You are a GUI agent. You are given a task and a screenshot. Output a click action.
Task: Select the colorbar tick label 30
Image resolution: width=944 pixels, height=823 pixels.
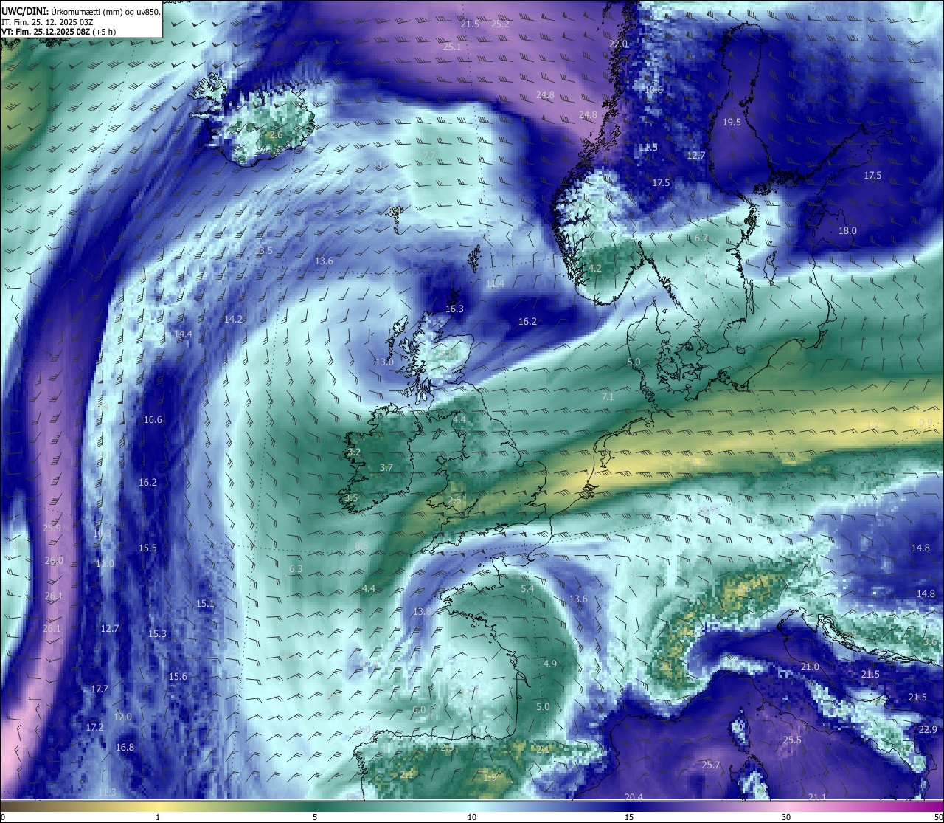click(x=786, y=817)
